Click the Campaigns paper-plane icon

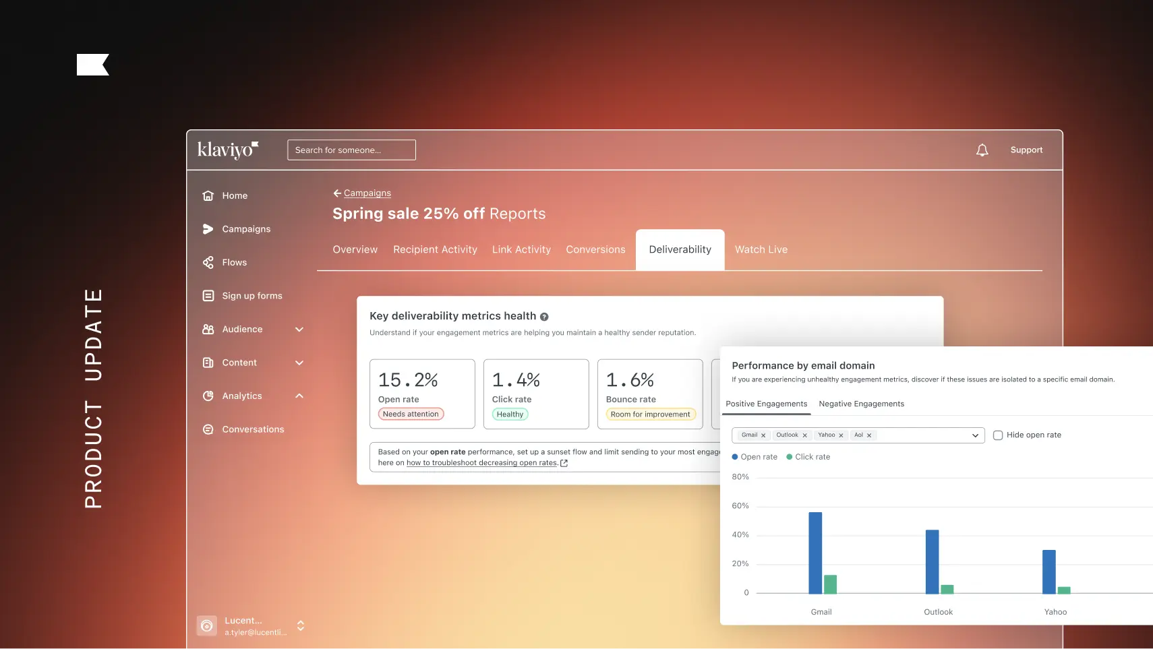pos(208,229)
